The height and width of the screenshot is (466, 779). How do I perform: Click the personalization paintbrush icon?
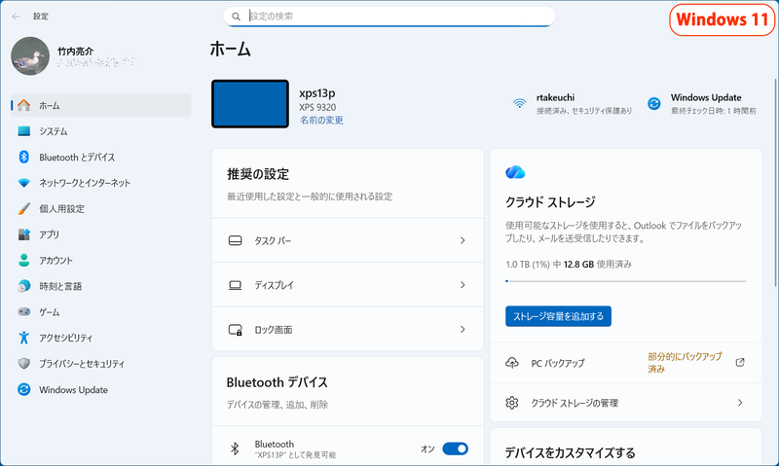coord(23,208)
